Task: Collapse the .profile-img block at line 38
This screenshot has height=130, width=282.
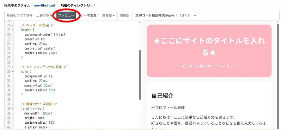Action: click(12, 109)
